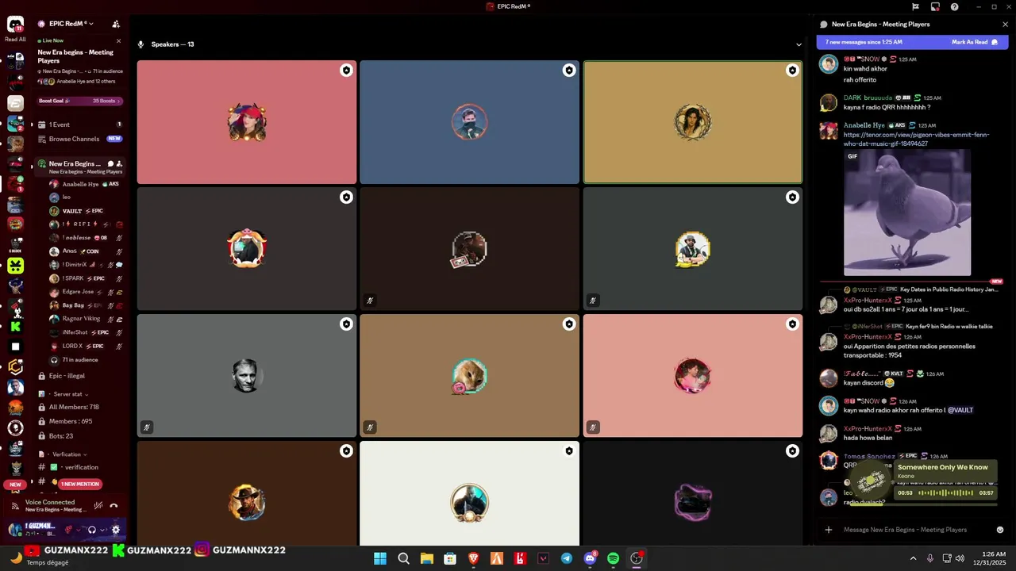
Task: Open the emoji picker in message box
Action: click(x=1000, y=530)
